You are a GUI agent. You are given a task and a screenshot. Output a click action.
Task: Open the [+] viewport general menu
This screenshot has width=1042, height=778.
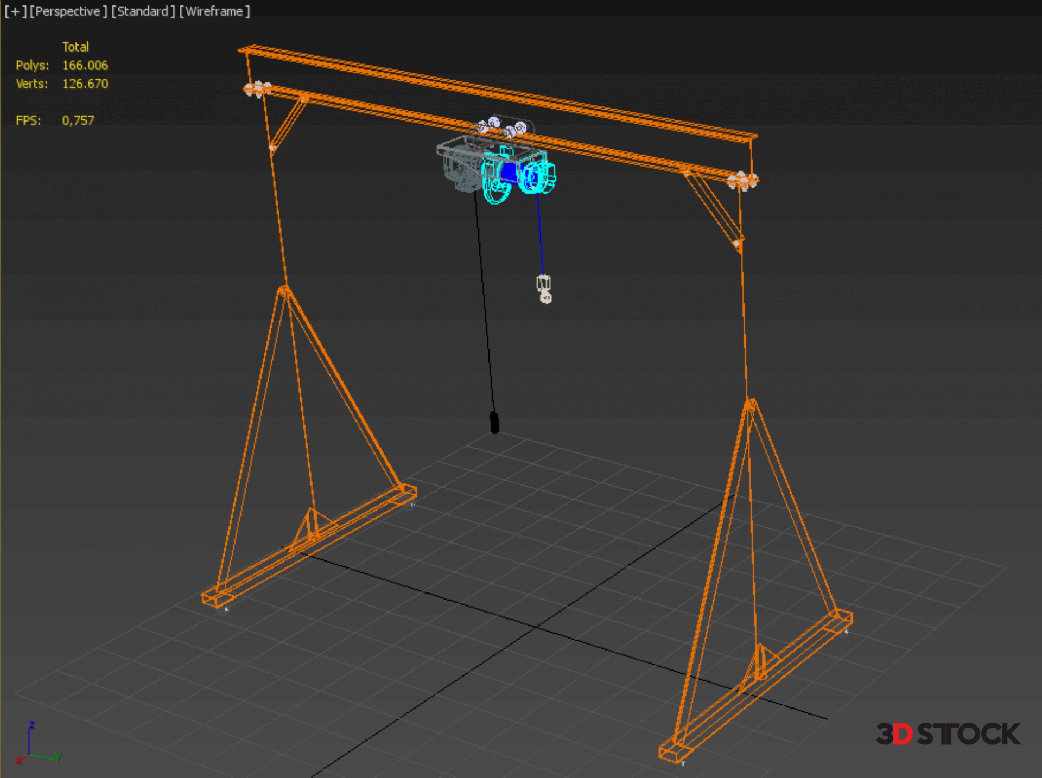(x=15, y=11)
